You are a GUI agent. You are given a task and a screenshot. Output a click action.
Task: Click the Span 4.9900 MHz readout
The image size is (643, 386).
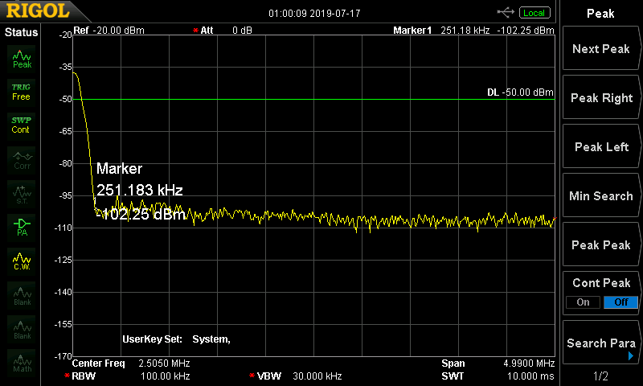pyautogui.click(x=498, y=363)
